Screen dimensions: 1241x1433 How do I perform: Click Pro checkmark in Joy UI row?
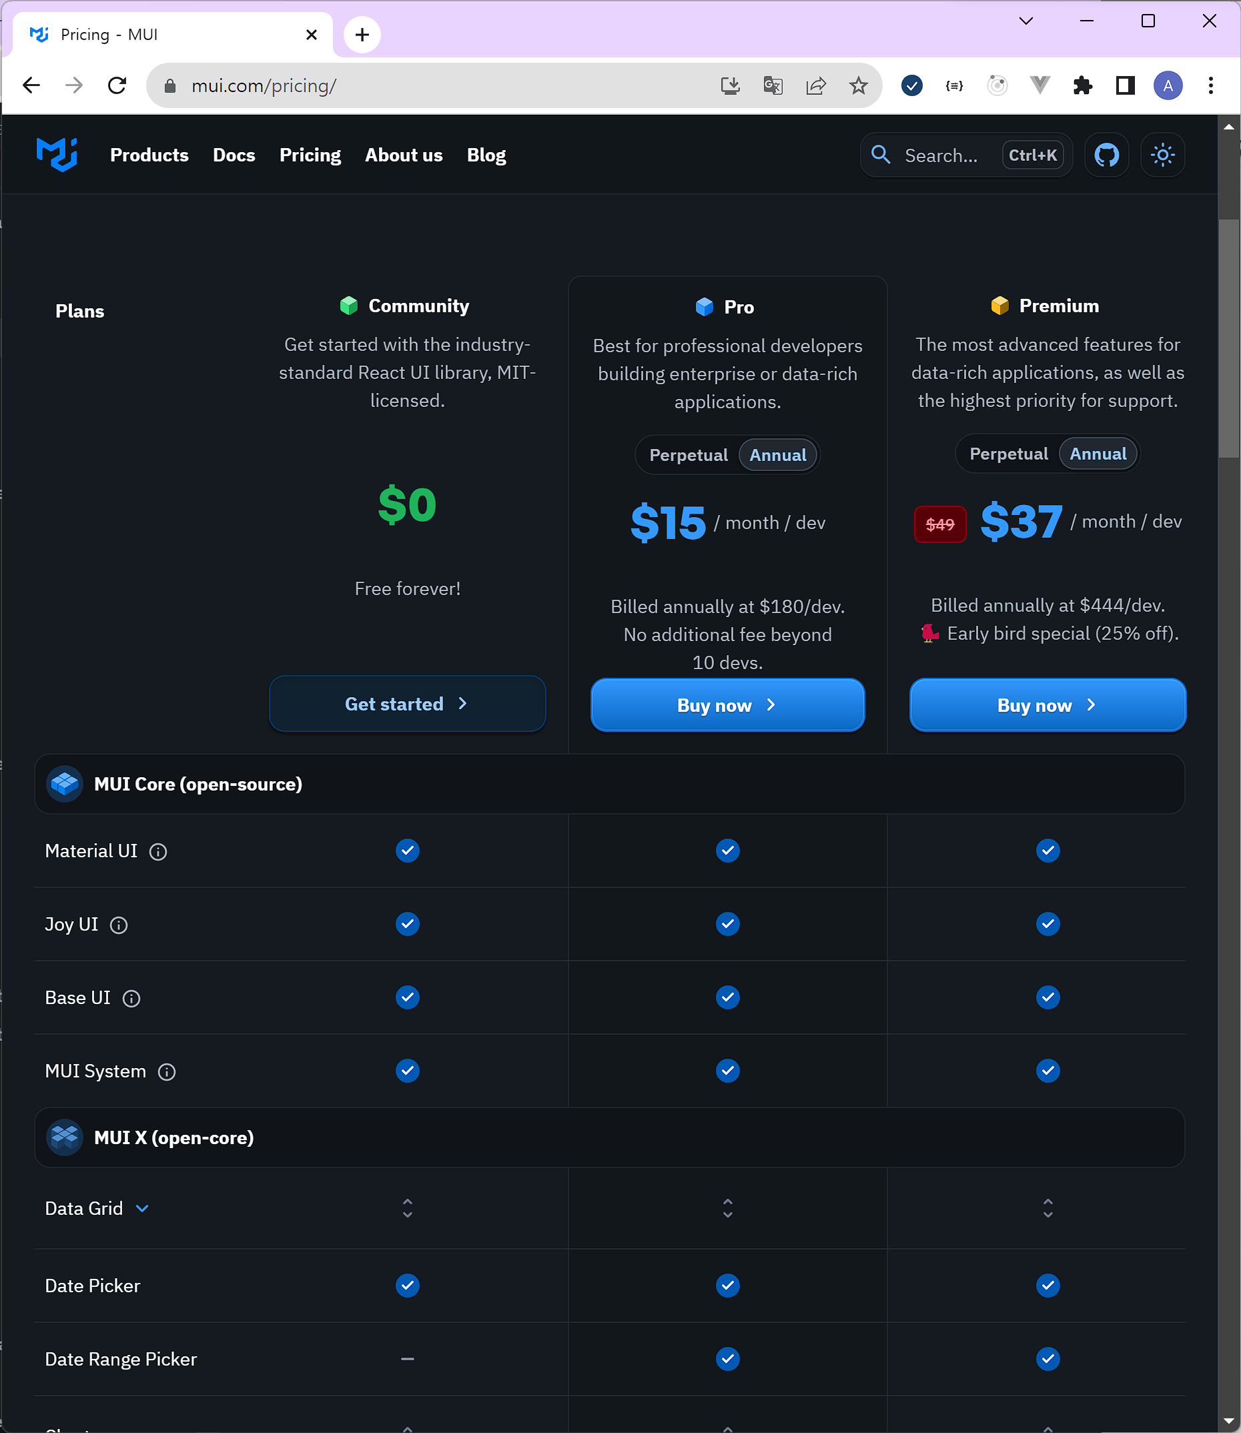[727, 923]
